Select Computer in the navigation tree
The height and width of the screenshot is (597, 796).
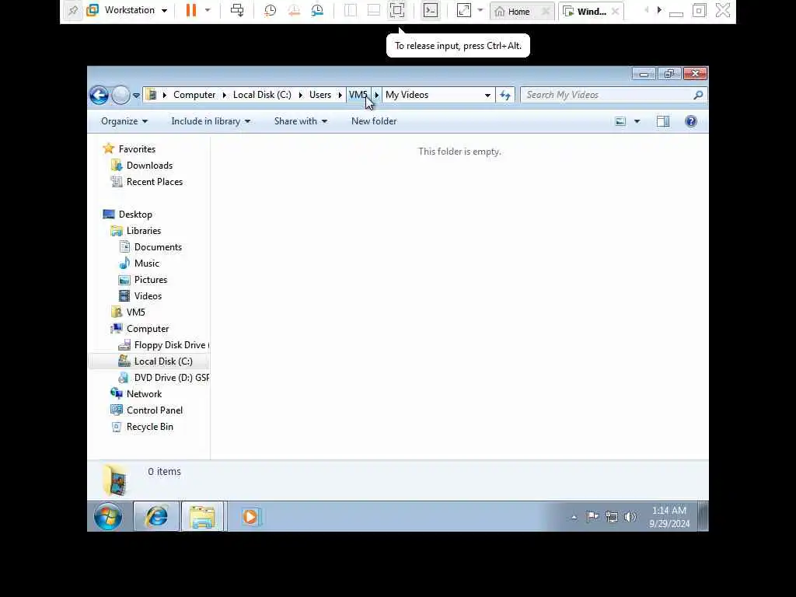[x=148, y=329]
